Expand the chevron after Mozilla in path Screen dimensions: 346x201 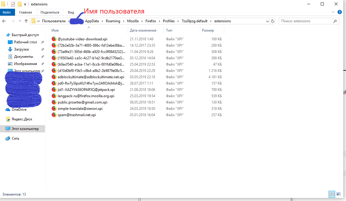coord(142,21)
